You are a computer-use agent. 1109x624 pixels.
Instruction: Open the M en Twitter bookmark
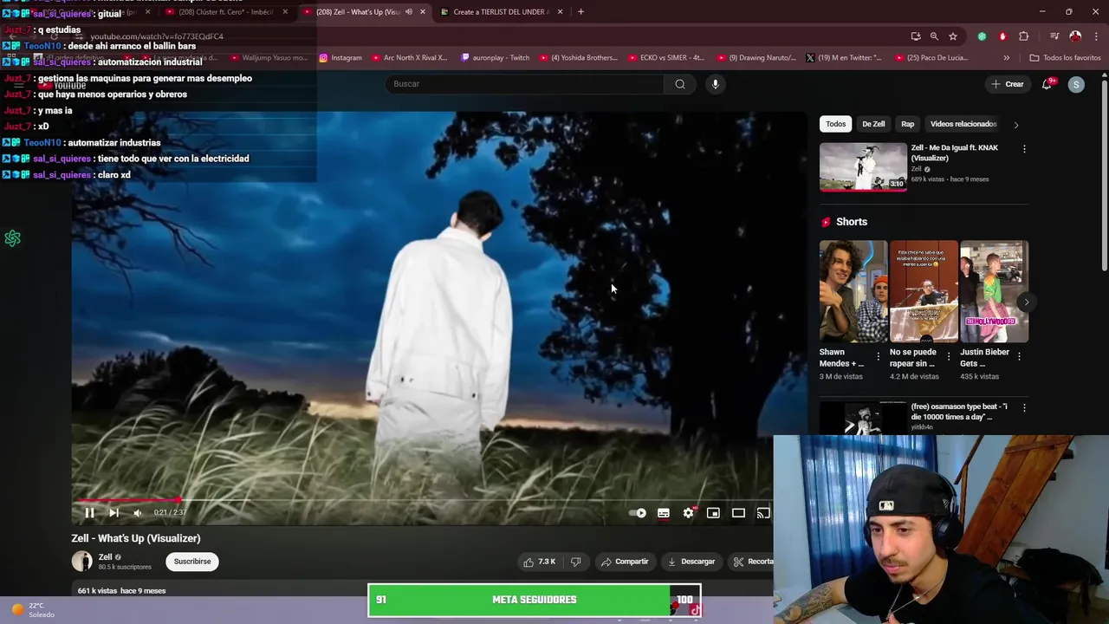844,58
